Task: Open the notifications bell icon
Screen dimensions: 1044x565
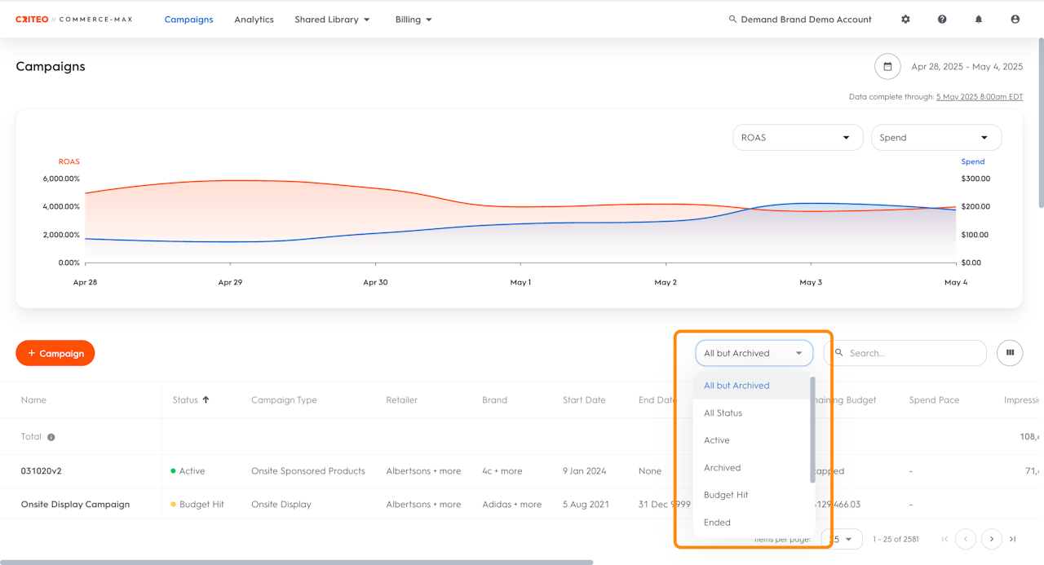Action: pyautogui.click(x=979, y=20)
